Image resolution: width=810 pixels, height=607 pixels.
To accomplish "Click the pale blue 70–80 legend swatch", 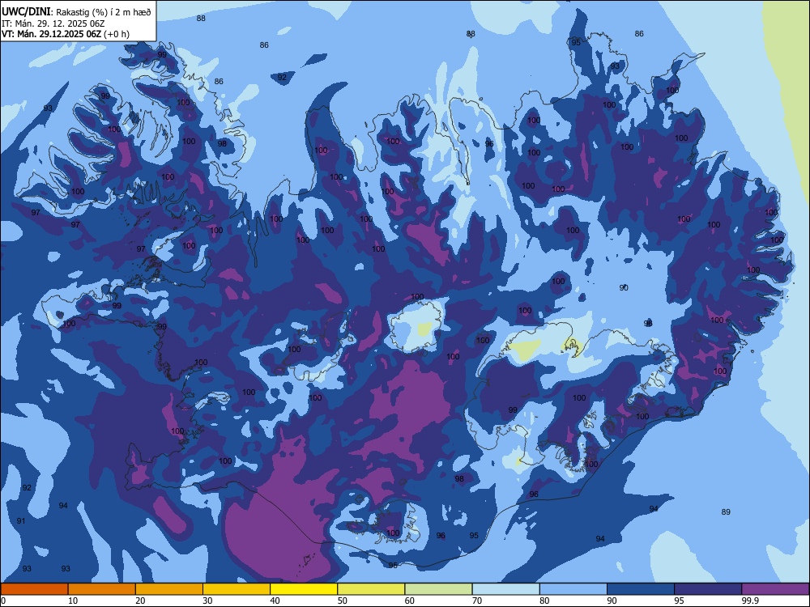I will [x=505, y=589].
